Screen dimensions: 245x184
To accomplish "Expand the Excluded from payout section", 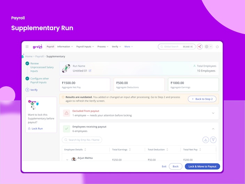I will (x=213, y=113).
